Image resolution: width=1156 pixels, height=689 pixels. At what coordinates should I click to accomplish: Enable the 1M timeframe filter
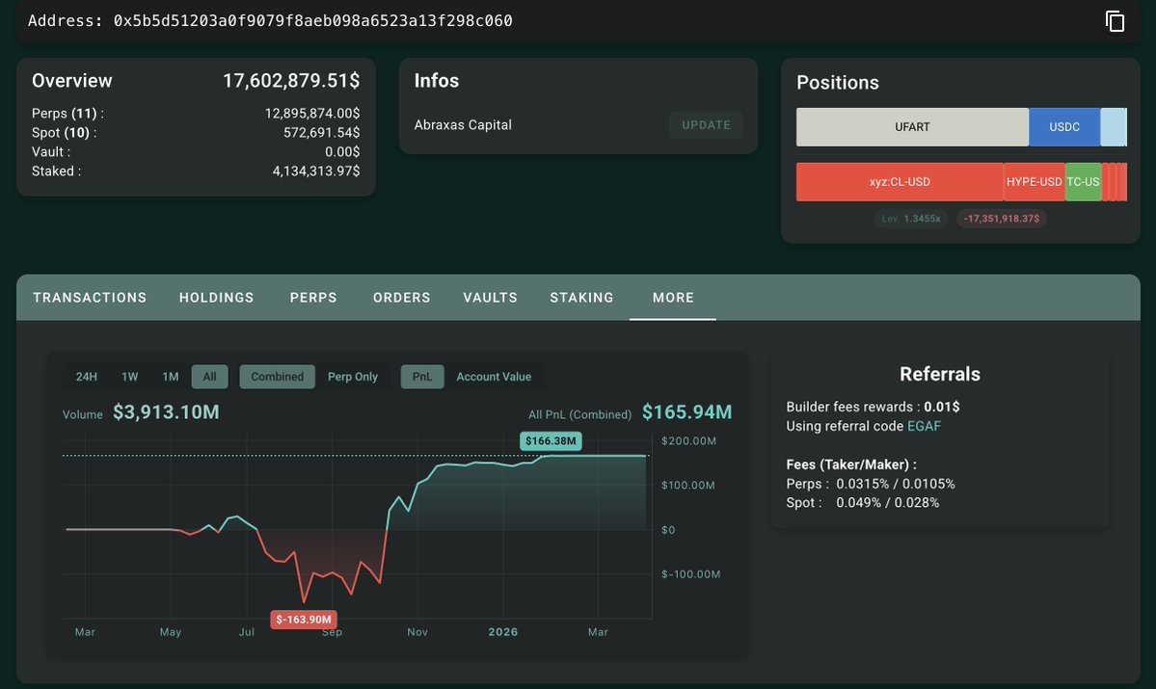[170, 376]
